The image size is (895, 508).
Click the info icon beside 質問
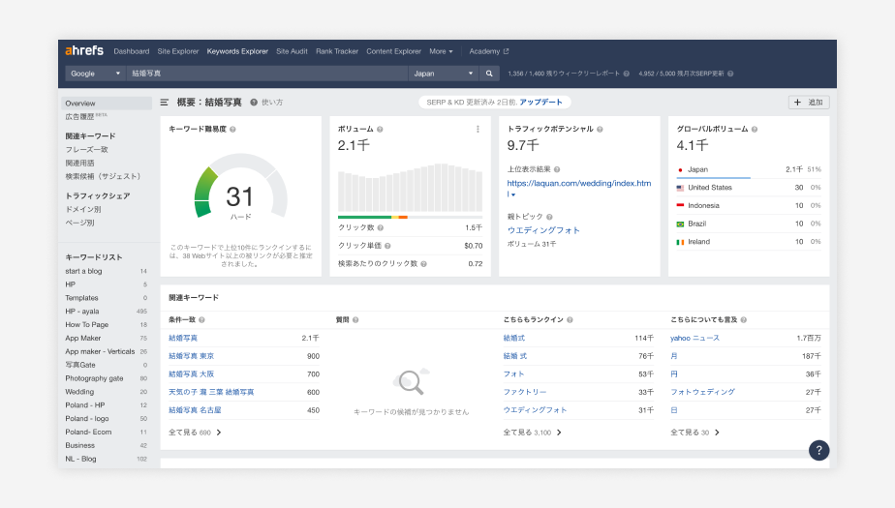point(355,320)
